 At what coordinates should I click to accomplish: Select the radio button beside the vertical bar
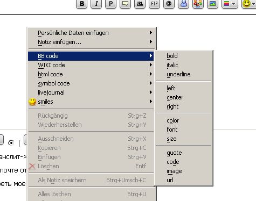11,143
